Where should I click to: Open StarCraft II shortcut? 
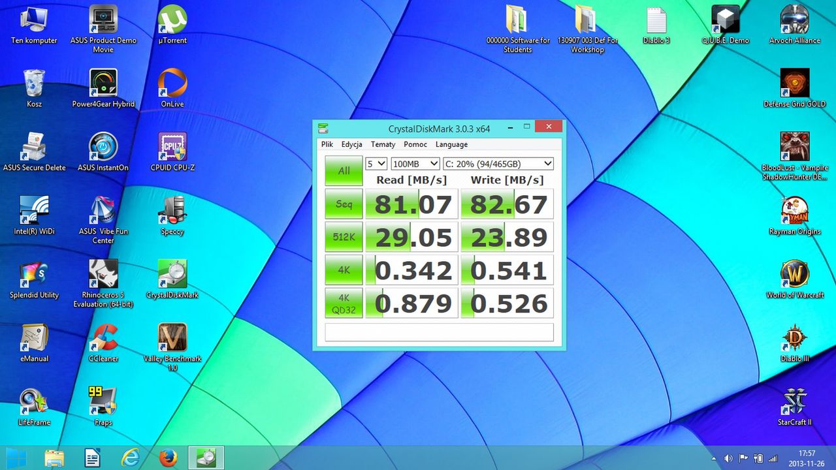[795, 407]
